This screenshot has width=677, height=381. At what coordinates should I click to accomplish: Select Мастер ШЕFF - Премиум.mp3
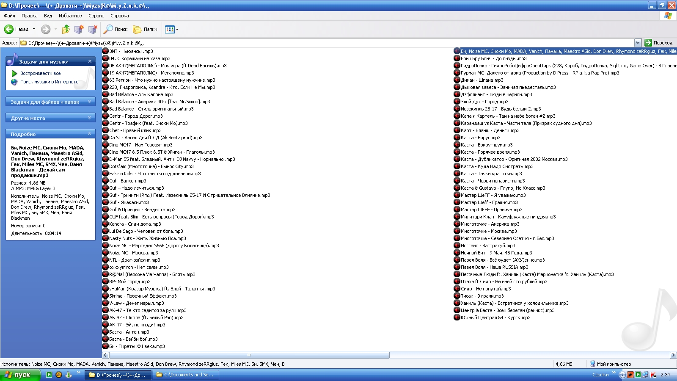click(492, 210)
